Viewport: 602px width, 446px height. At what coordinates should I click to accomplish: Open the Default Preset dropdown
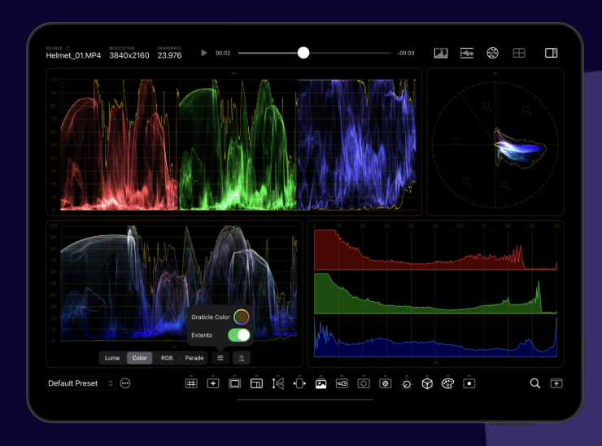pyautogui.click(x=80, y=383)
